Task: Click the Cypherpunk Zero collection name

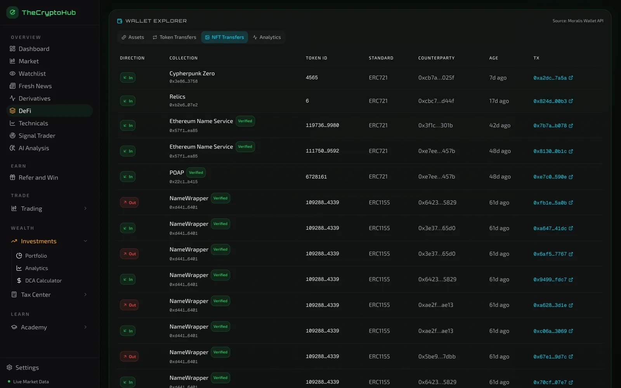Action: [192, 73]
